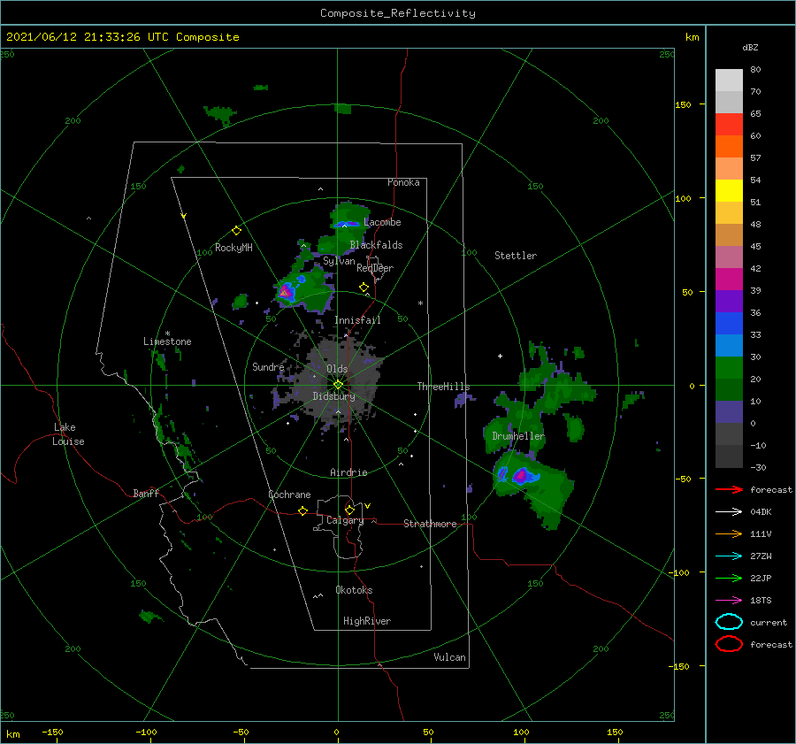
Task: Click the HighRiver label
Action: point(367,621)
